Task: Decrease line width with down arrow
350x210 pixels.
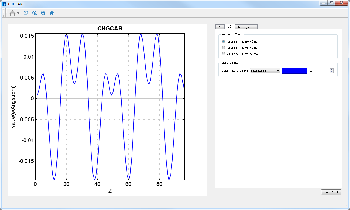Action: pyautogui.click(x=332, y=72)
